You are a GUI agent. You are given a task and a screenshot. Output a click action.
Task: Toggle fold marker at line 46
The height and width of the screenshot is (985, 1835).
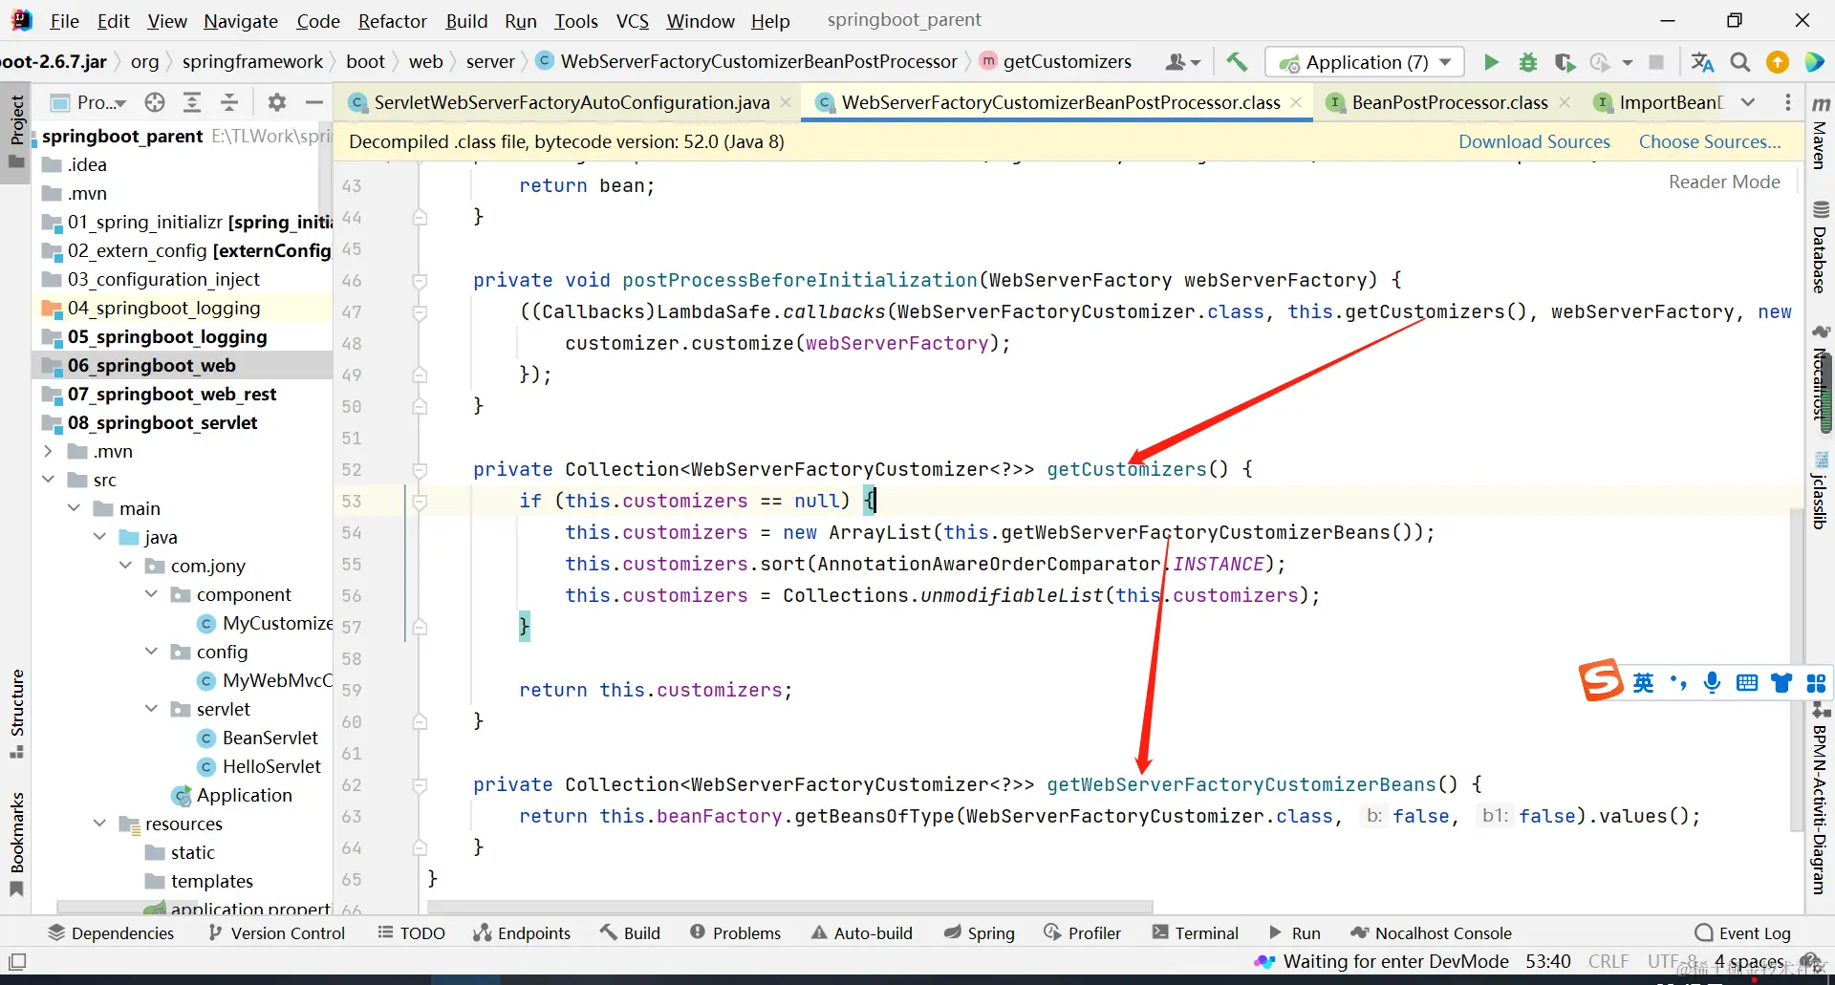(420, 281)
